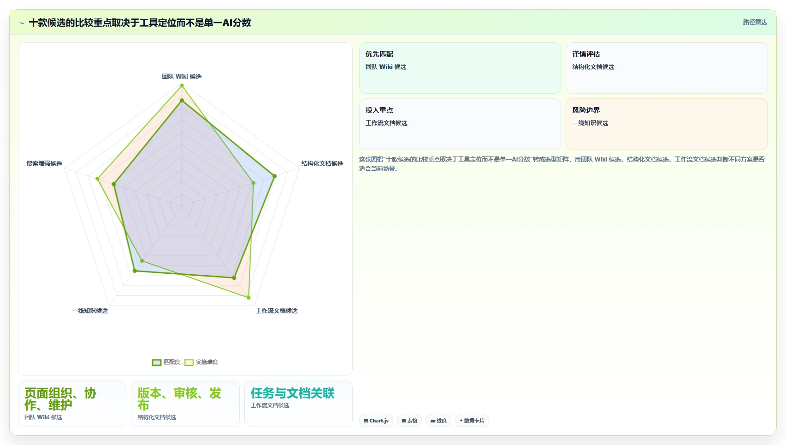Screen dimensions: 786x445
Task: Select the 任务与文档关联 stat card
Action: 298,404
